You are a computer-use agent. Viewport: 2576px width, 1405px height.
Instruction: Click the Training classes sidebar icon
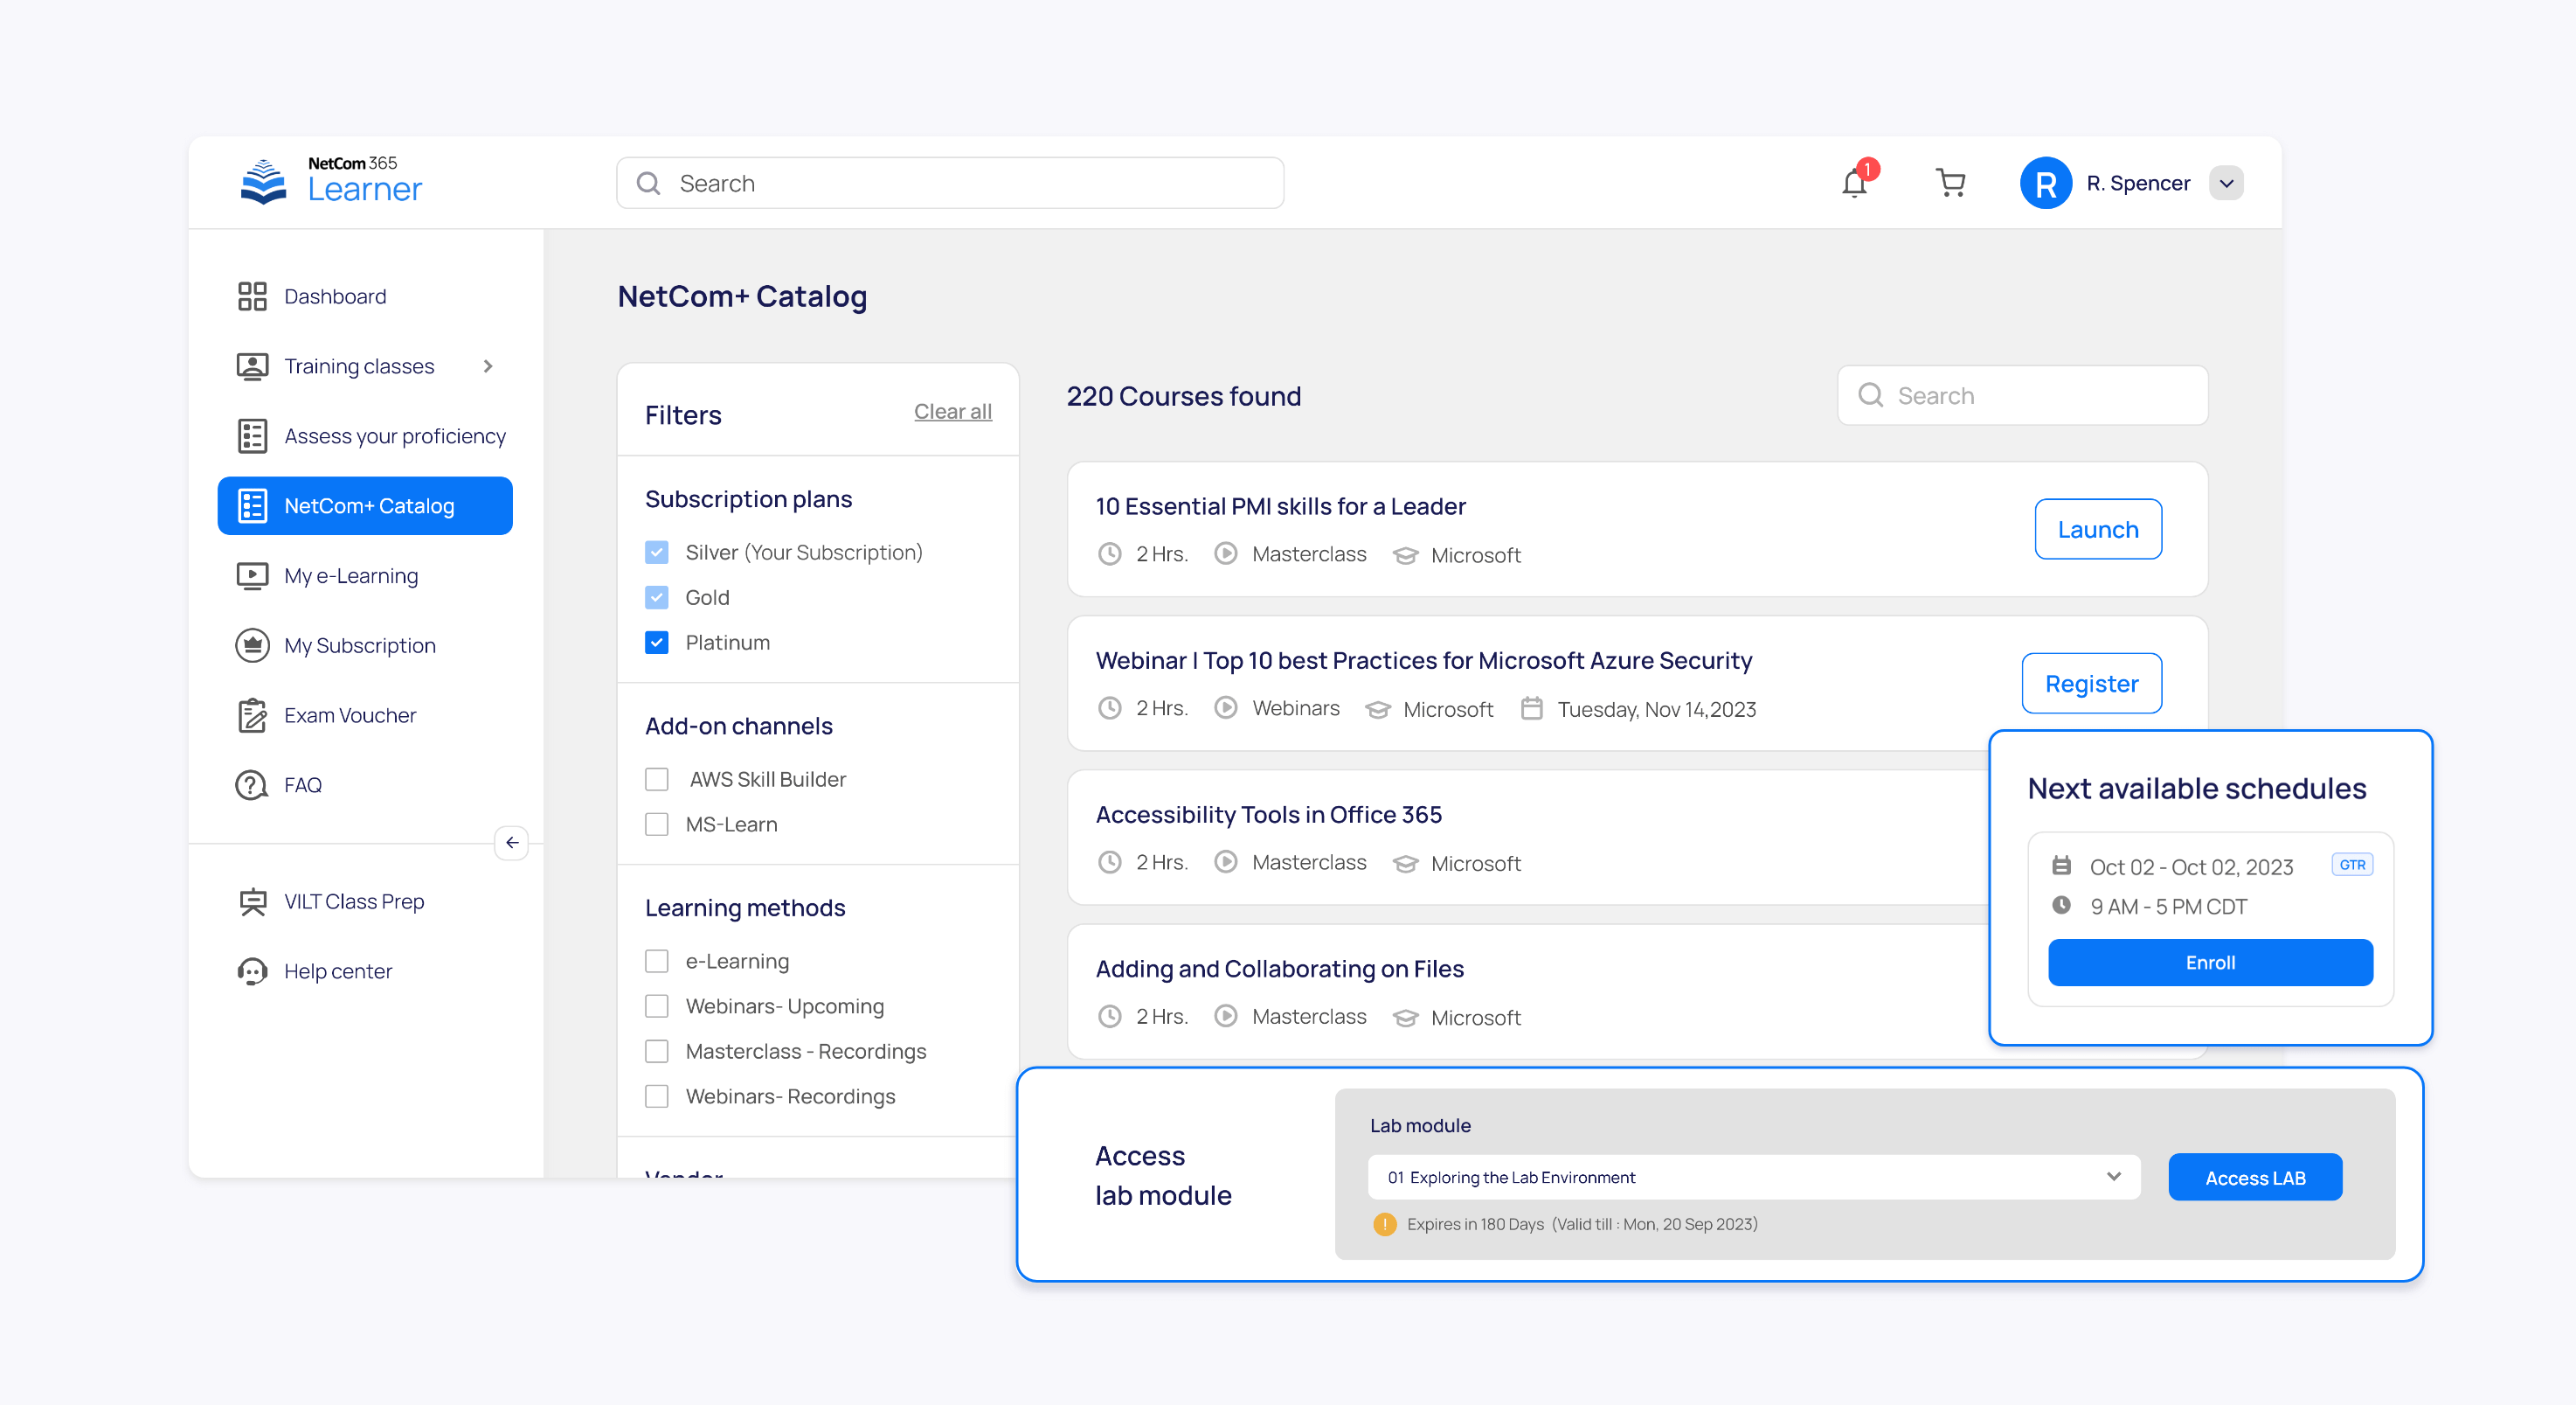coord(252,366)
